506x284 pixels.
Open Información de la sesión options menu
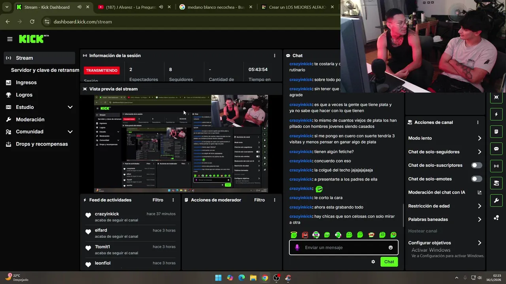click(x=274, y=56)
